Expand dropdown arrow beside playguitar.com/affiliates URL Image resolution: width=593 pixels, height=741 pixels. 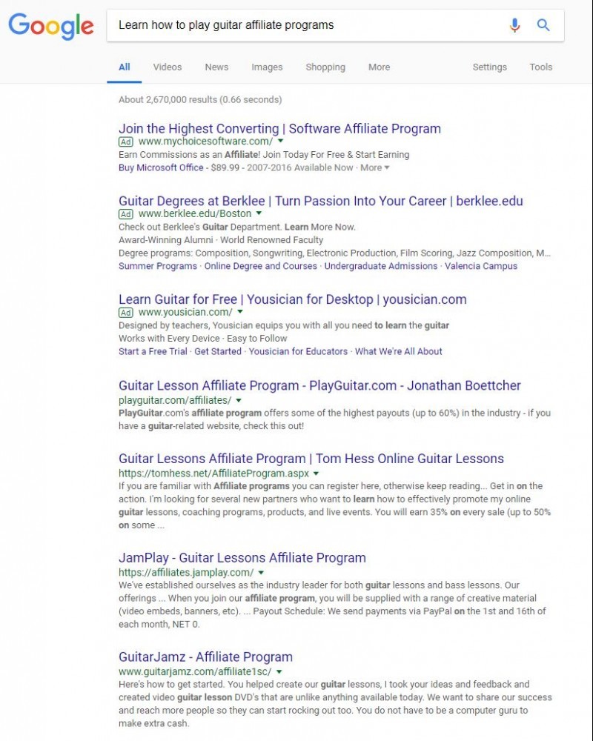point(239,400)
